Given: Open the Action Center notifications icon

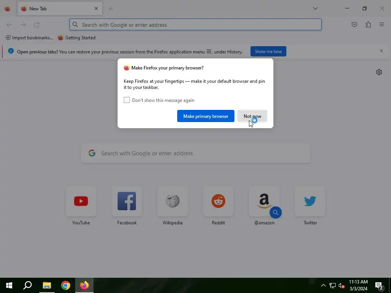Looking at the screenshot, I should coord(379,285).
